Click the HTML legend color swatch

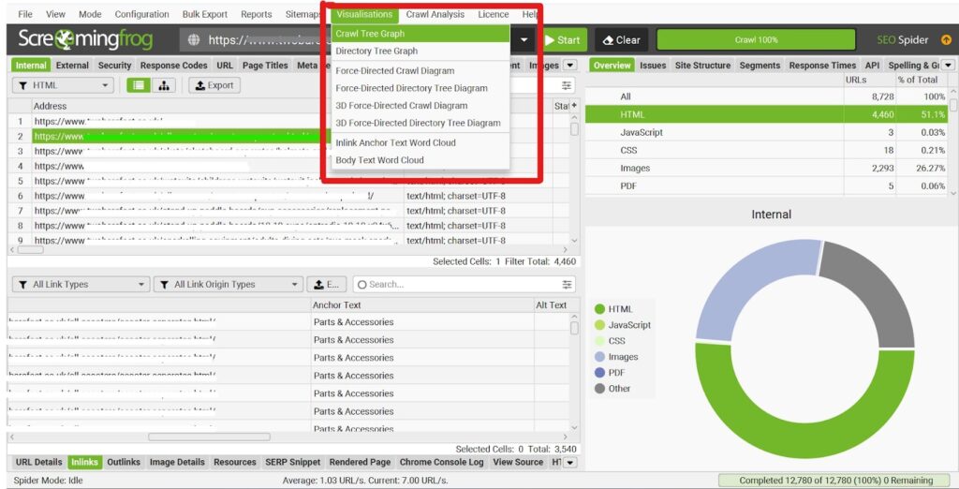tap(599, 310)
